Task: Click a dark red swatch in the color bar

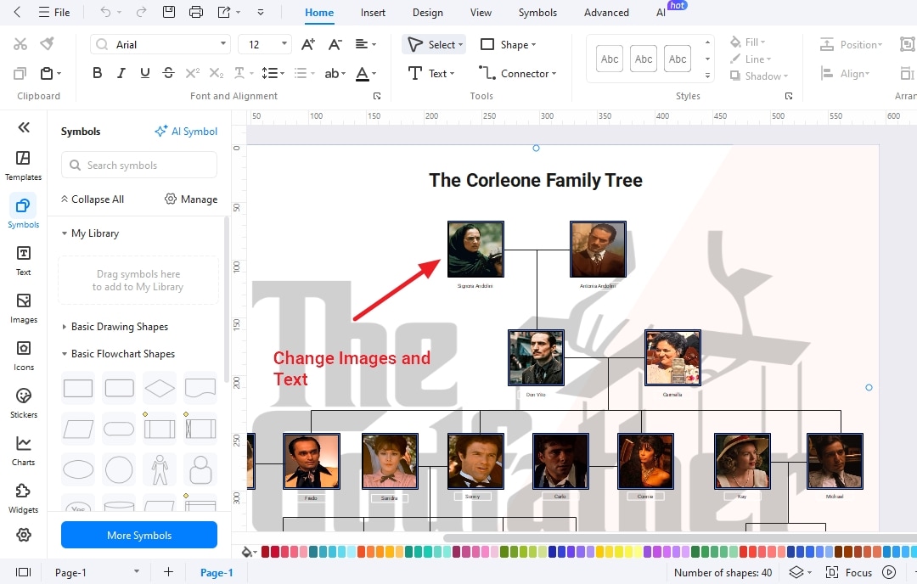Action: coord(266,552)
